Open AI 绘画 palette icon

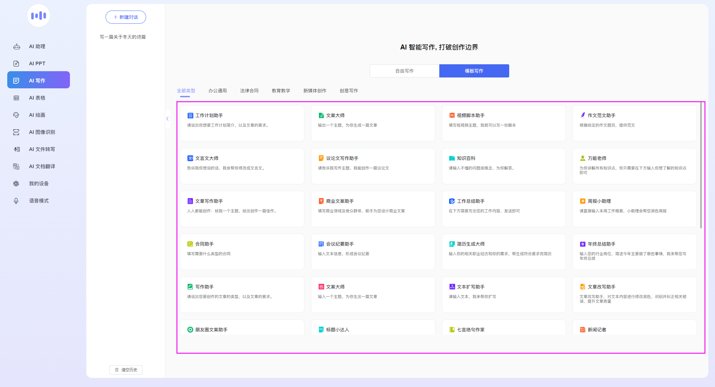pos(16,115)
